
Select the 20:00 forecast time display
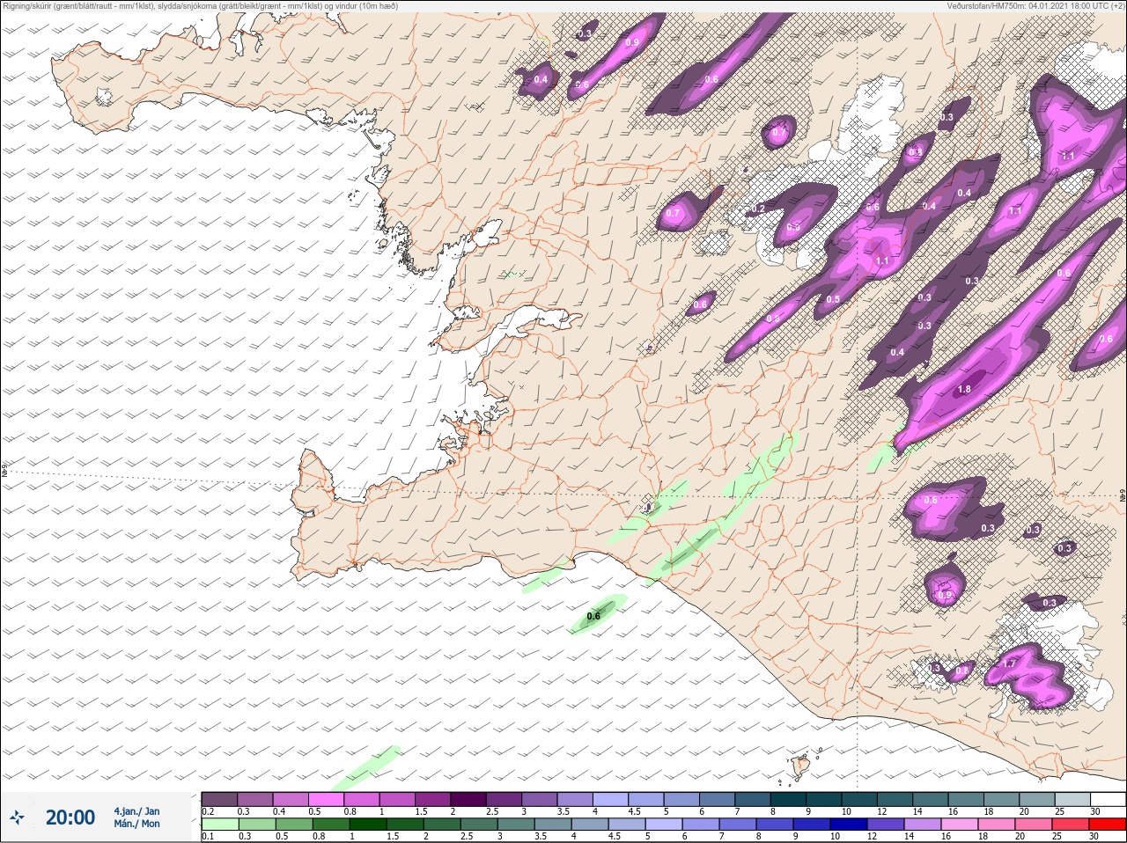(70, 817)
